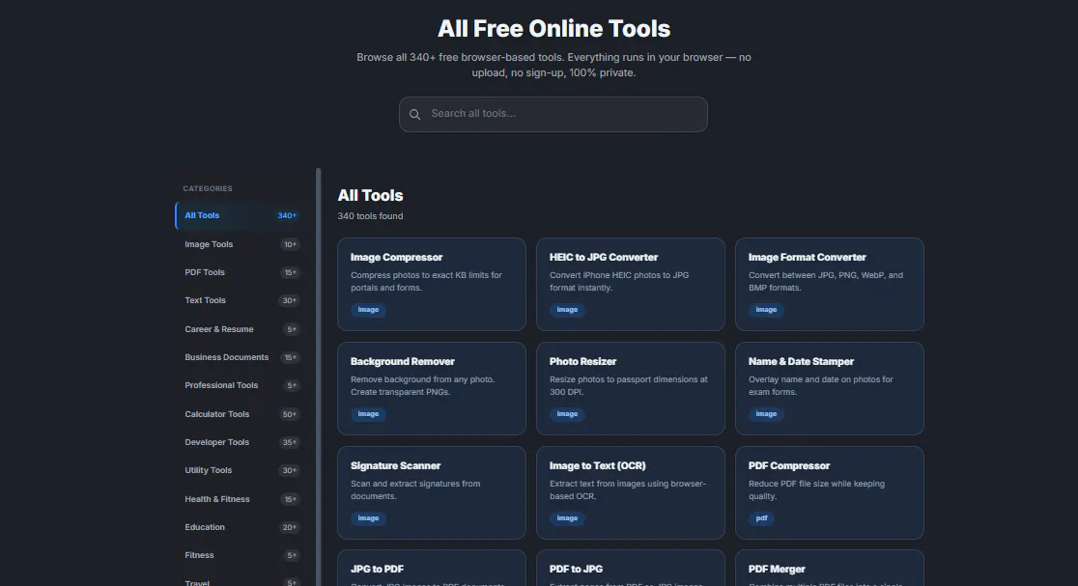Click the image tag on Background Remover
1078x586 pixels.
(368, 414)
